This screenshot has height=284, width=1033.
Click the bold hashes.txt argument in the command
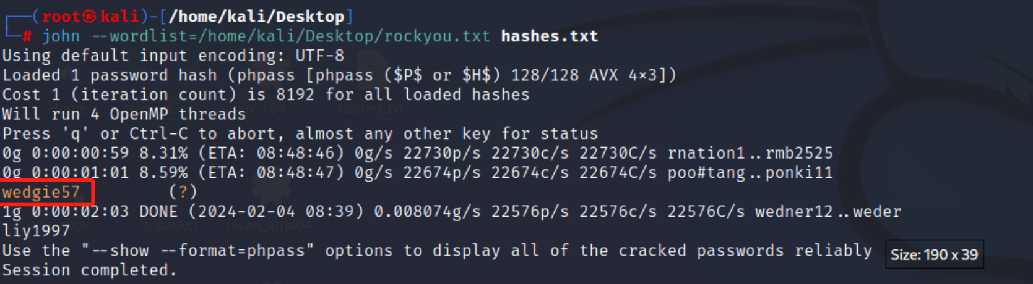550,36
